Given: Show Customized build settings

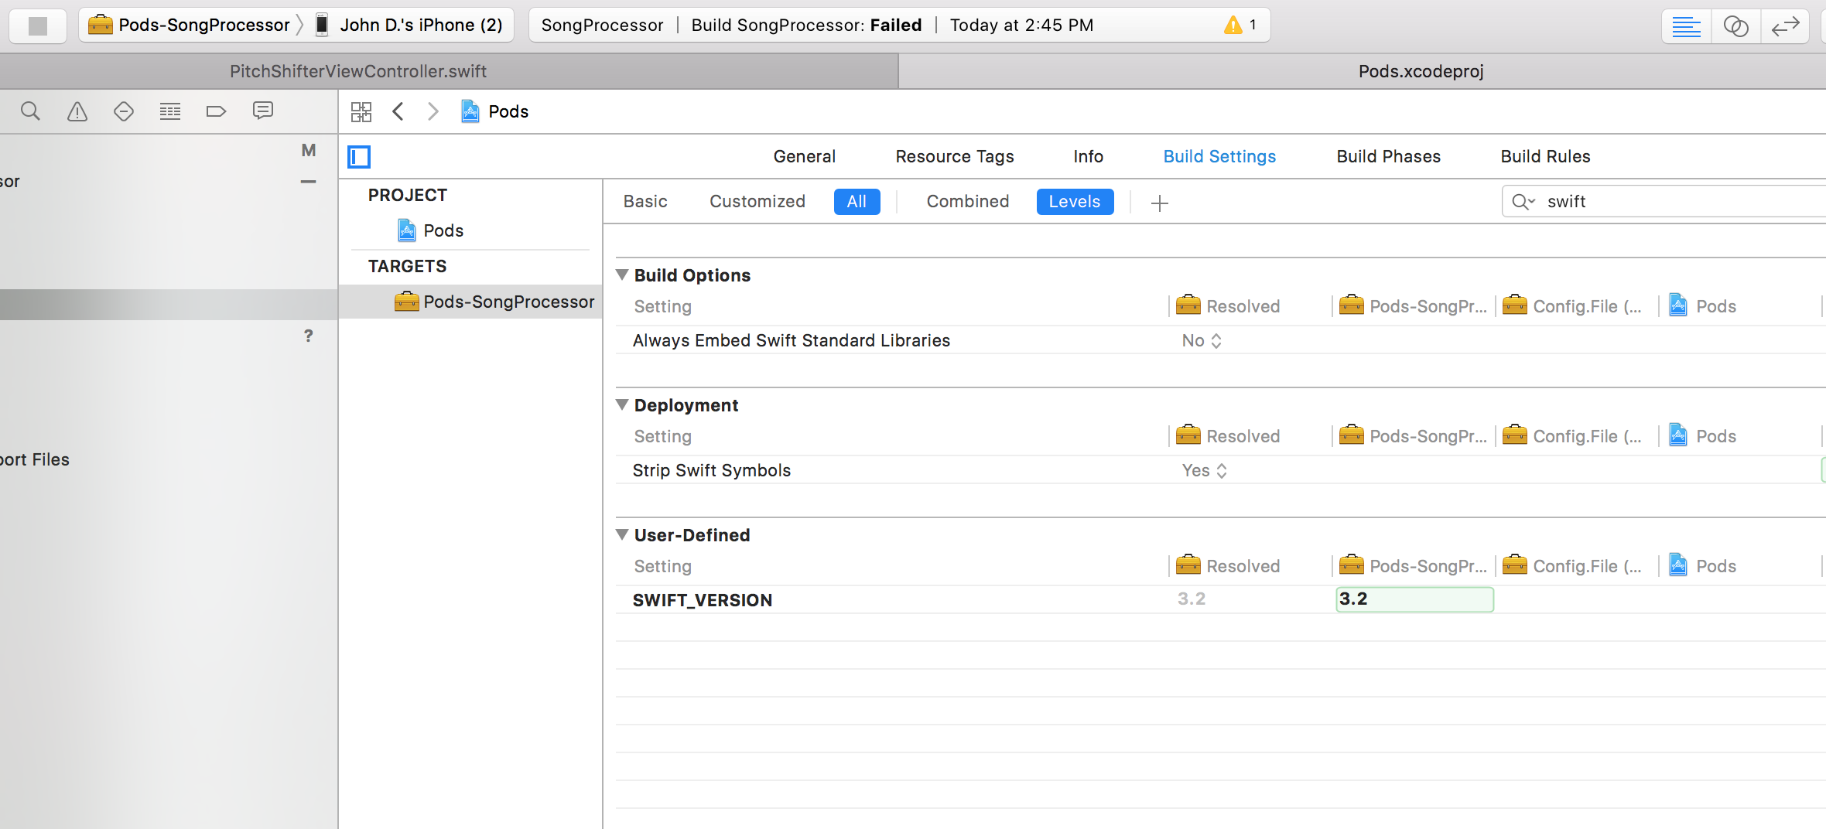Looking at the screenshot, I should (x=757, y=201).
